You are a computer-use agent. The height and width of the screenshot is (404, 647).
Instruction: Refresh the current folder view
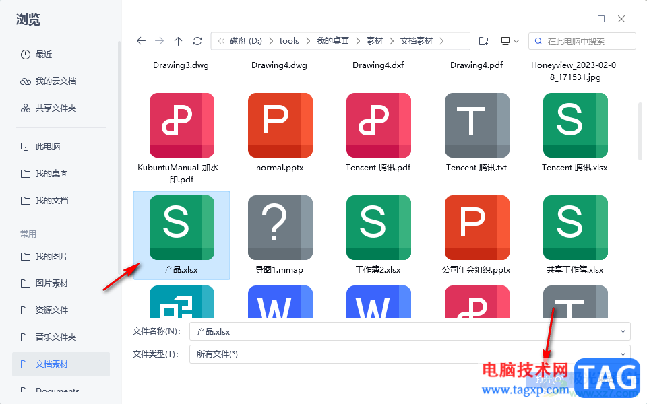197,41
